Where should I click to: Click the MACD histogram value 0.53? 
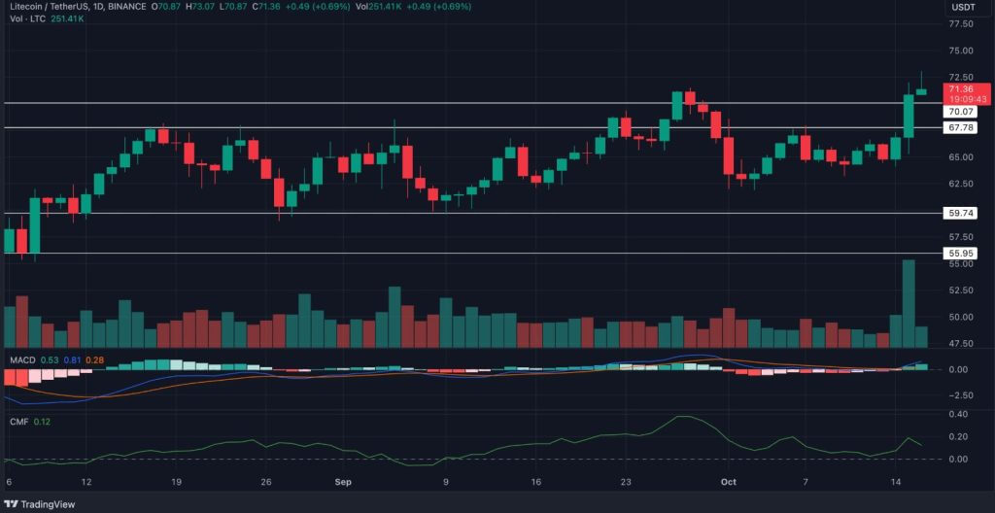pyautogui.click(x=49, y=360)
